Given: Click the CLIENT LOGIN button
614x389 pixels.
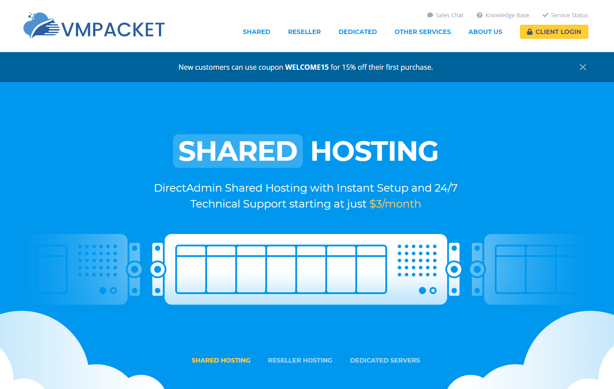Looking at the screenshot, I should tap(554, 31).
